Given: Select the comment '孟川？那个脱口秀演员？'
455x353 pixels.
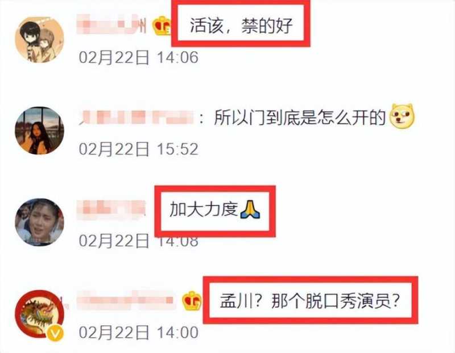Looking at the screenshot, I should pyautogui.click(x=310, y=301).
